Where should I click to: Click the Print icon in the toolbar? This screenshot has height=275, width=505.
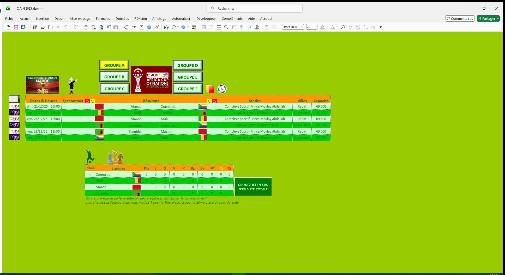point(86,27)
